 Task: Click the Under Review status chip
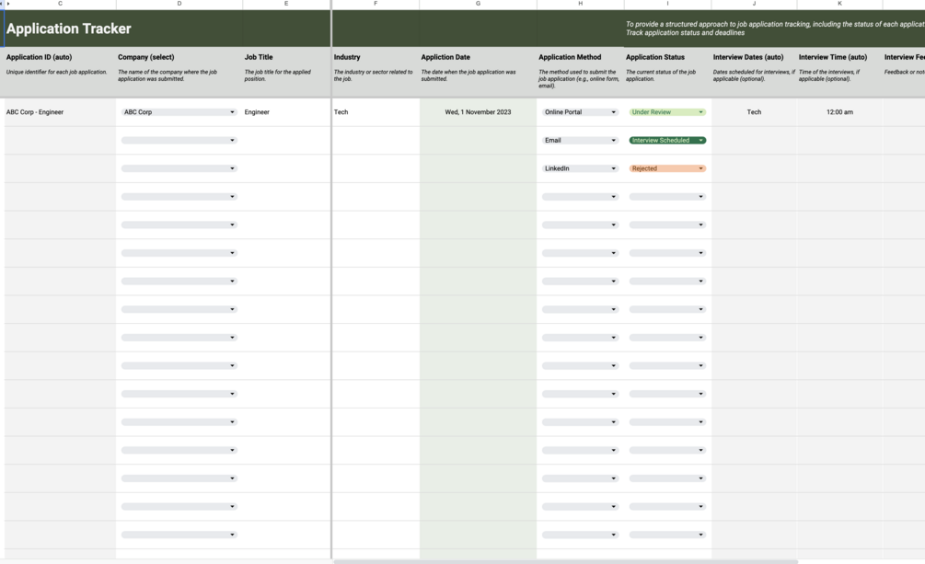coord(667,112)
